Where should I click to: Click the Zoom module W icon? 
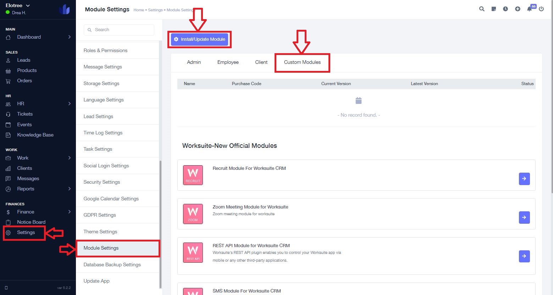[x=193, y=214]
